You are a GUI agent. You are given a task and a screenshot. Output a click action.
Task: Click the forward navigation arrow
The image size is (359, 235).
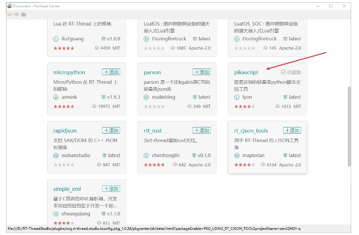(x=17, y=14)
